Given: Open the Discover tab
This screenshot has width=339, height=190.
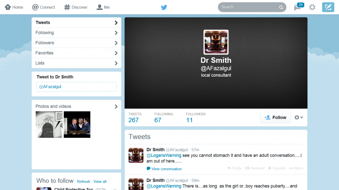Looking at the screenshot, I should tap(76, 7).
